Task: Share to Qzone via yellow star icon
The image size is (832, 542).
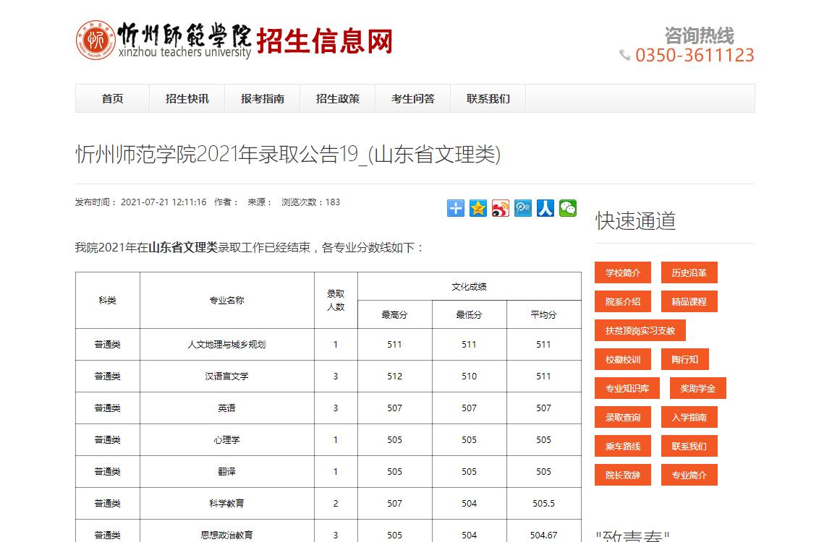Action: 478,208
